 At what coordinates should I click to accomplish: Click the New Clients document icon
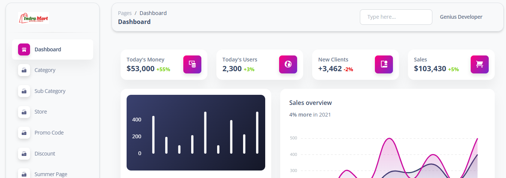click(384, 64)
